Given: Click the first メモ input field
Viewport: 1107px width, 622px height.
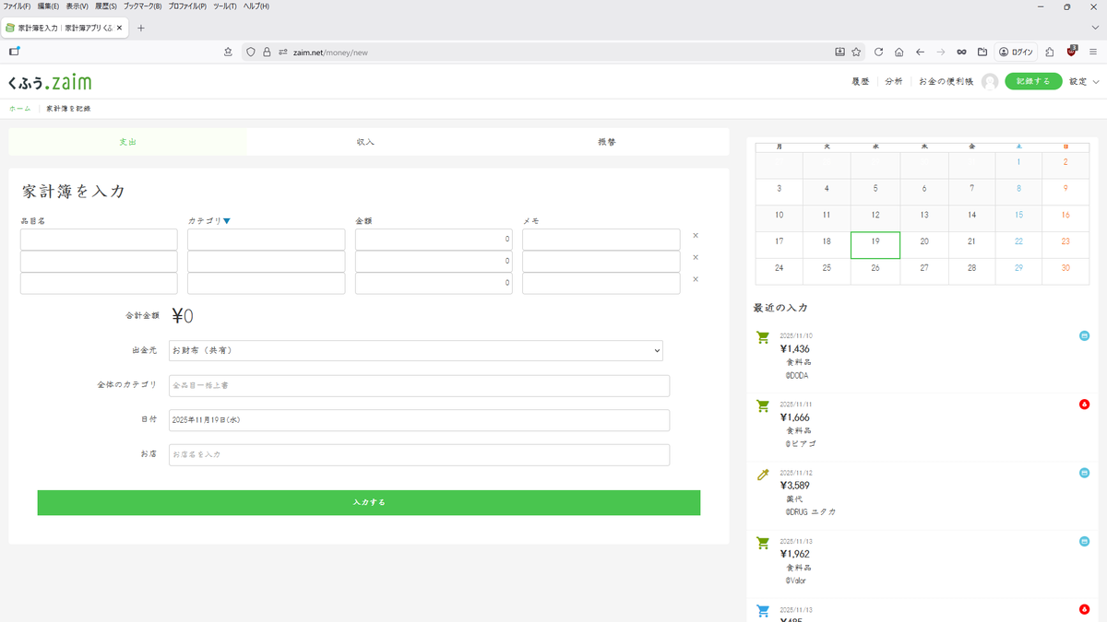Looking at the screenshot, I should [x=601, y=240].
